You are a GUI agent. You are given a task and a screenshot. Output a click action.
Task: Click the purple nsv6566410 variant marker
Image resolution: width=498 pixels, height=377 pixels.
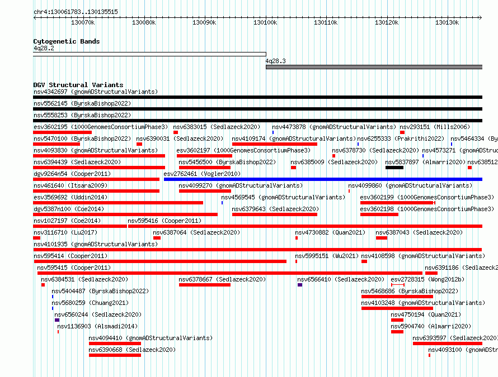(x=300, y=285)
